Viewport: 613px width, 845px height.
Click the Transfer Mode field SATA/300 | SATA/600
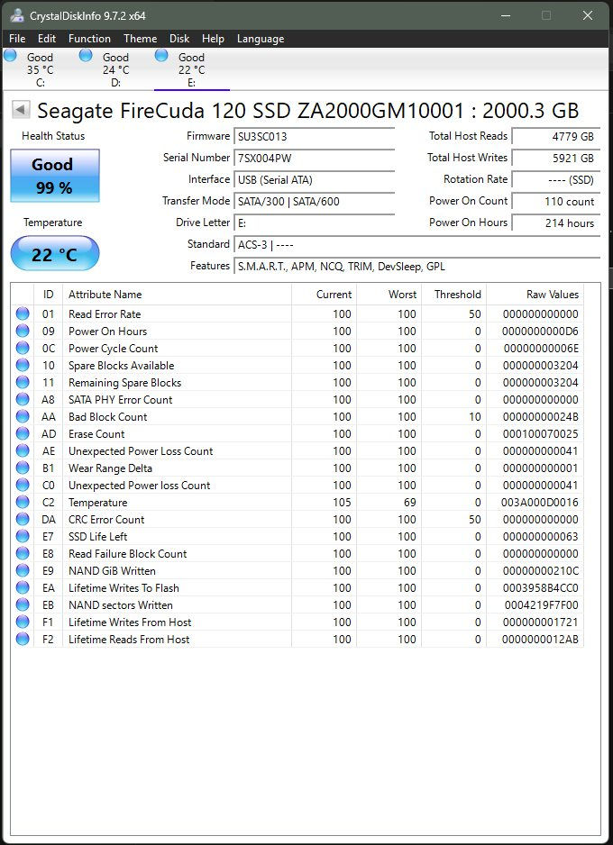point(315,202)
